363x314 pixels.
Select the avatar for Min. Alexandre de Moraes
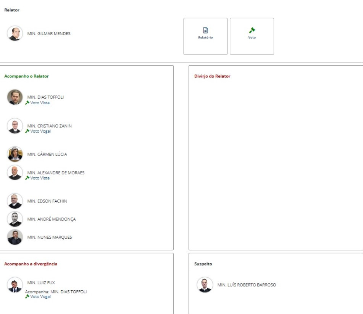[15, 173]
